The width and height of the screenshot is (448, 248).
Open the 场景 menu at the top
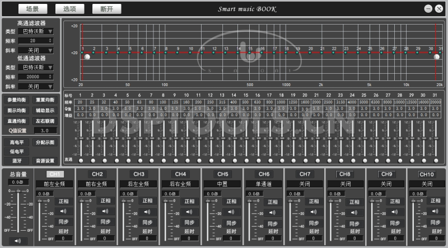[x=32, y=9]
